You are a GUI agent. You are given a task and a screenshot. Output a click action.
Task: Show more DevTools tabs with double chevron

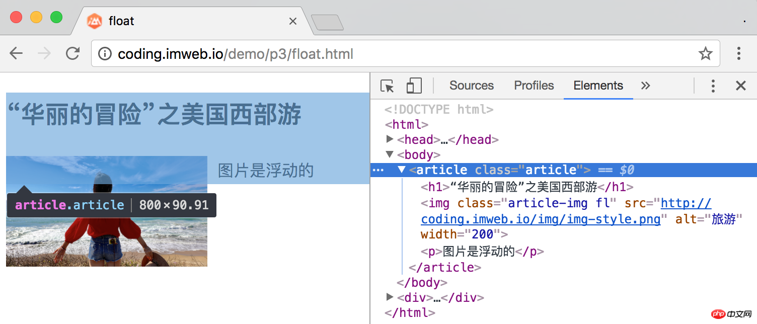(645, 86)
